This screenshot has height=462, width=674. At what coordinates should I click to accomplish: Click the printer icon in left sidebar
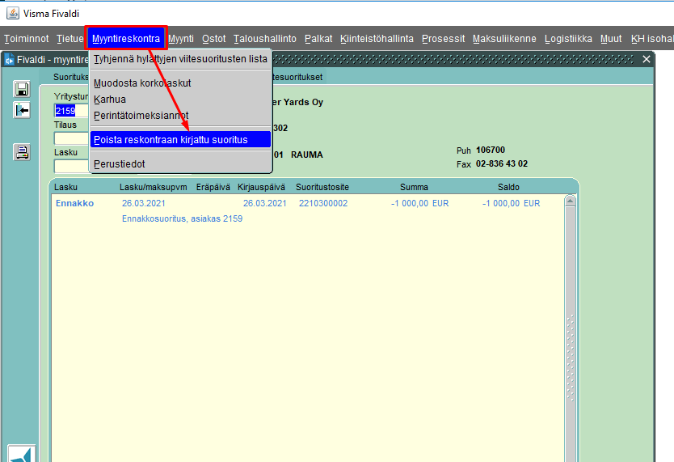(x=22, y=152)
